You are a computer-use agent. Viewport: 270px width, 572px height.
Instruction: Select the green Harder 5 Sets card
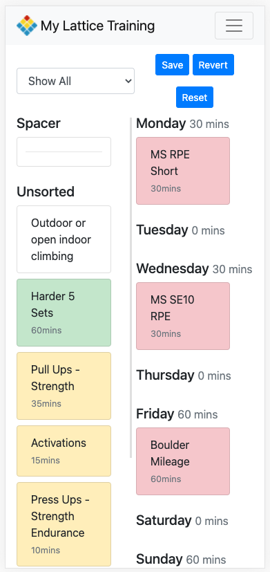click(x=64, y=313)
